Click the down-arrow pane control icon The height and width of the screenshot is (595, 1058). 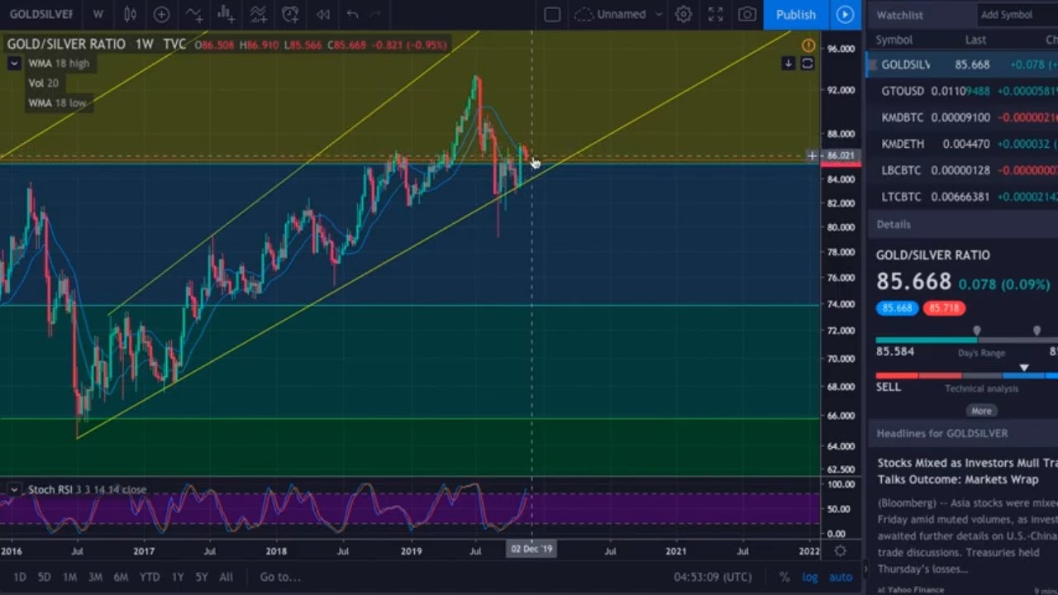point(789,64)
